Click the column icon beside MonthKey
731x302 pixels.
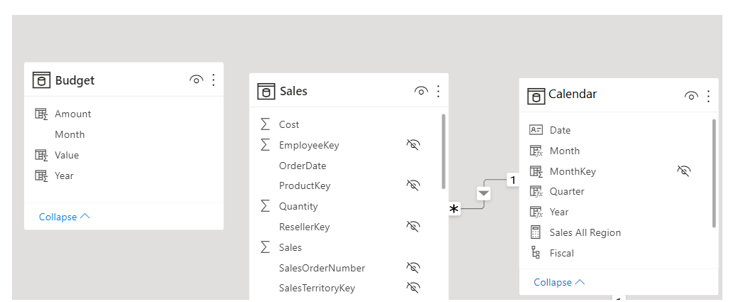click(536, 171)
